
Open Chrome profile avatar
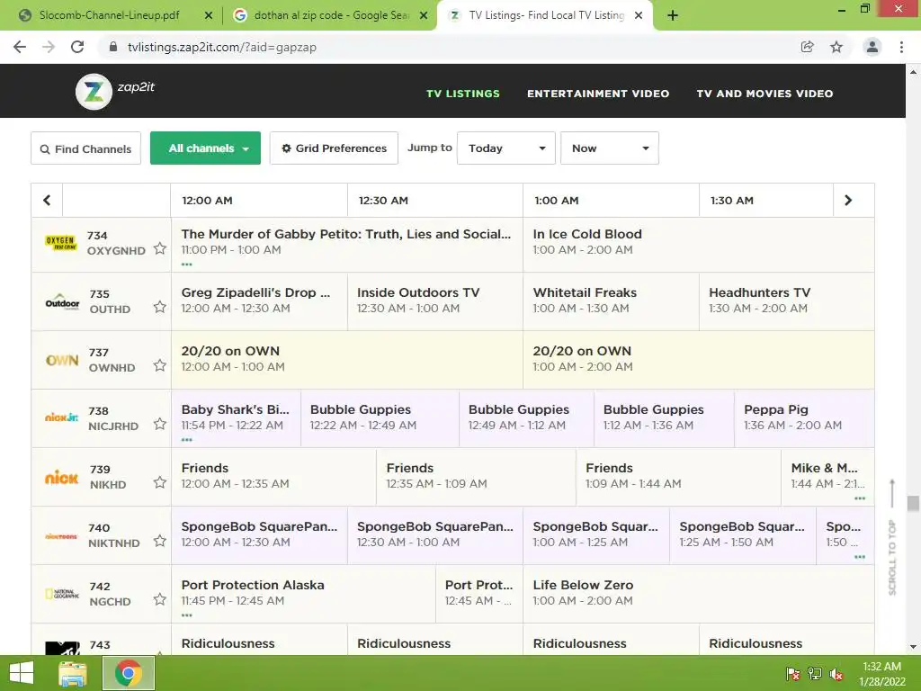point(872,47)
